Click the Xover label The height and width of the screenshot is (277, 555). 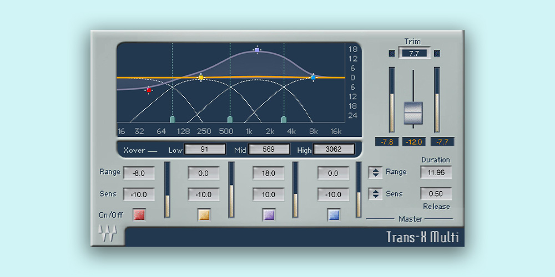coord(134,150)
